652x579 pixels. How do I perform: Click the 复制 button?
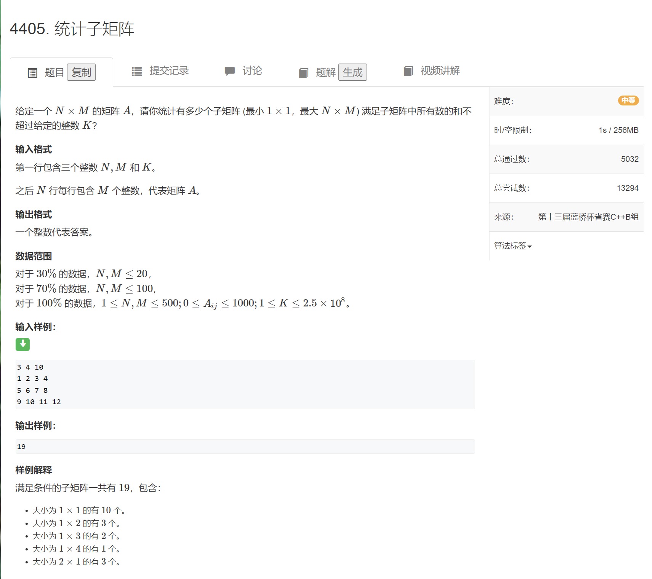click(x=82, y=72)
